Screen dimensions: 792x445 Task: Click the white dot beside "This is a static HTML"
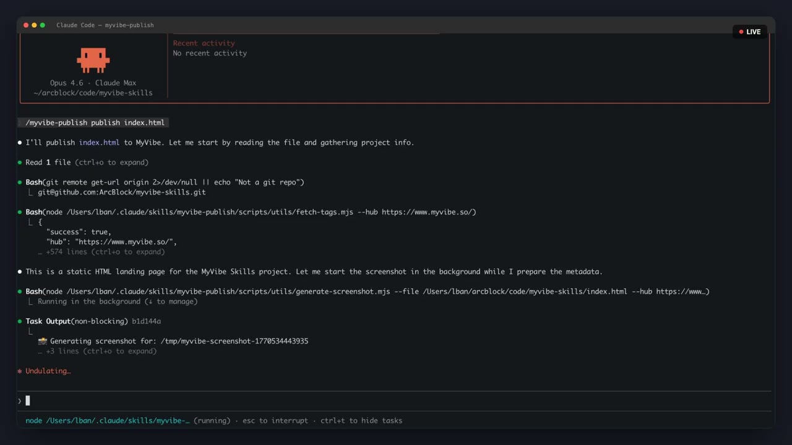pos(20,272)
